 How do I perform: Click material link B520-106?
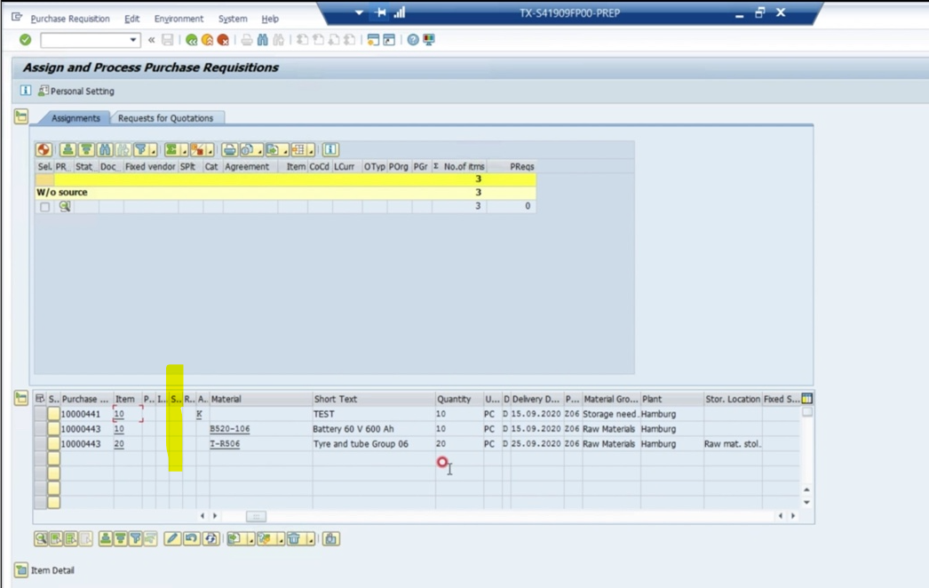click(x=230, y=428)
